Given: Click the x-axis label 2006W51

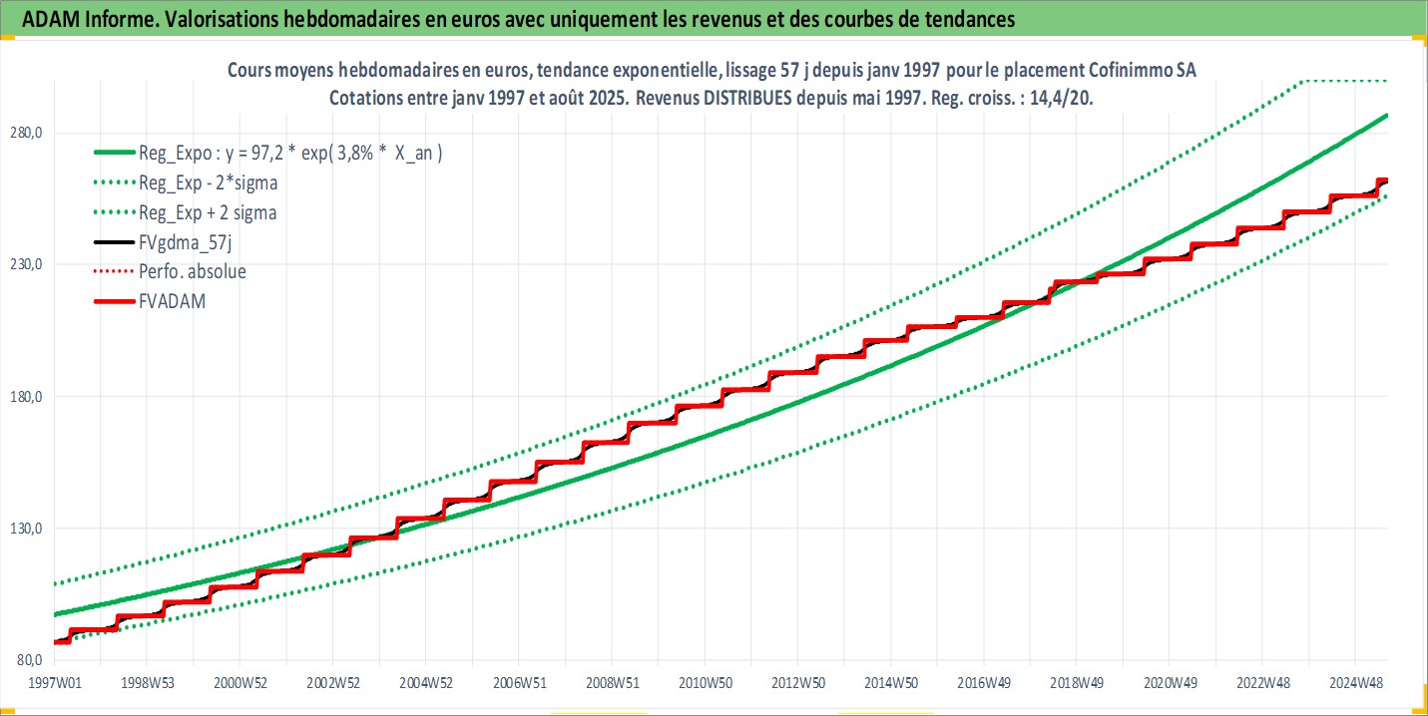Looking at the screenshot, I should pyautogui.click(x=518, y=682).
